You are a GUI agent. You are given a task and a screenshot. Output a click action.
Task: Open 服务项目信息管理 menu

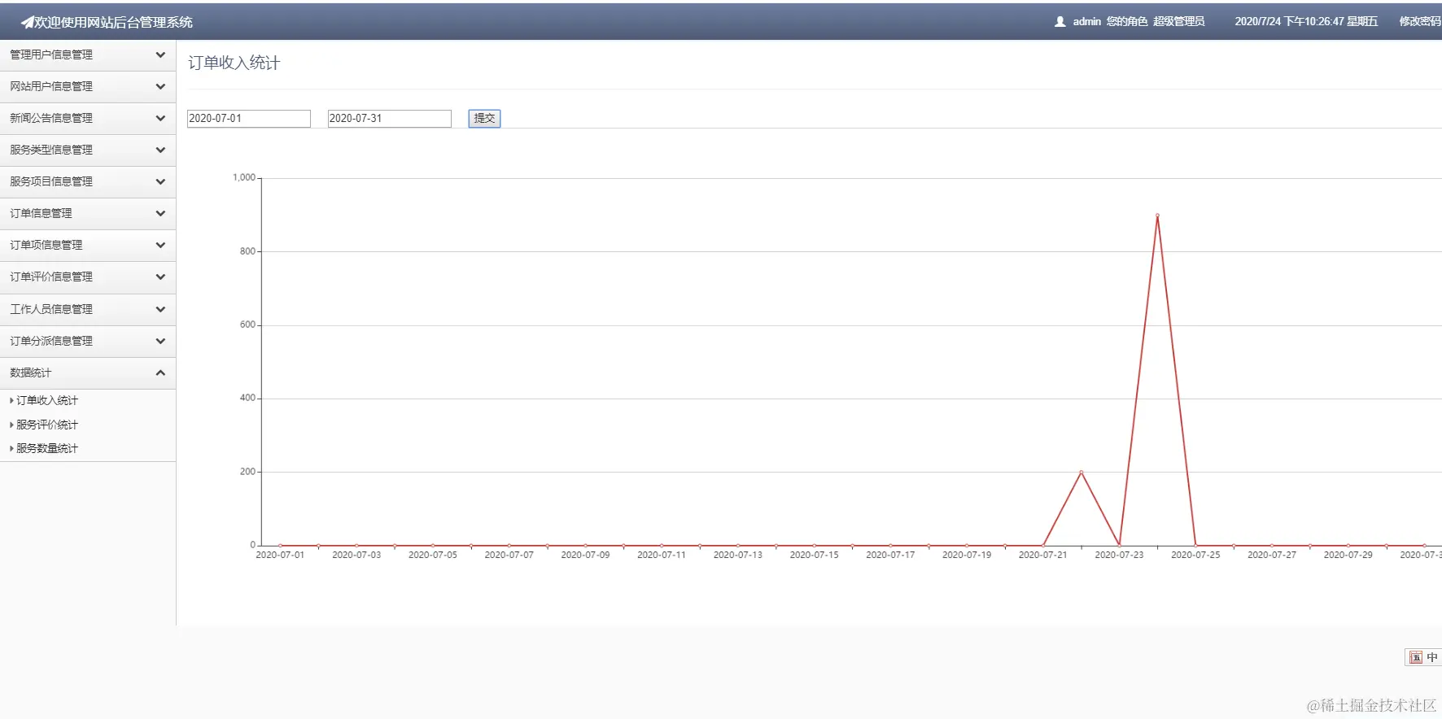pos(88,181)
